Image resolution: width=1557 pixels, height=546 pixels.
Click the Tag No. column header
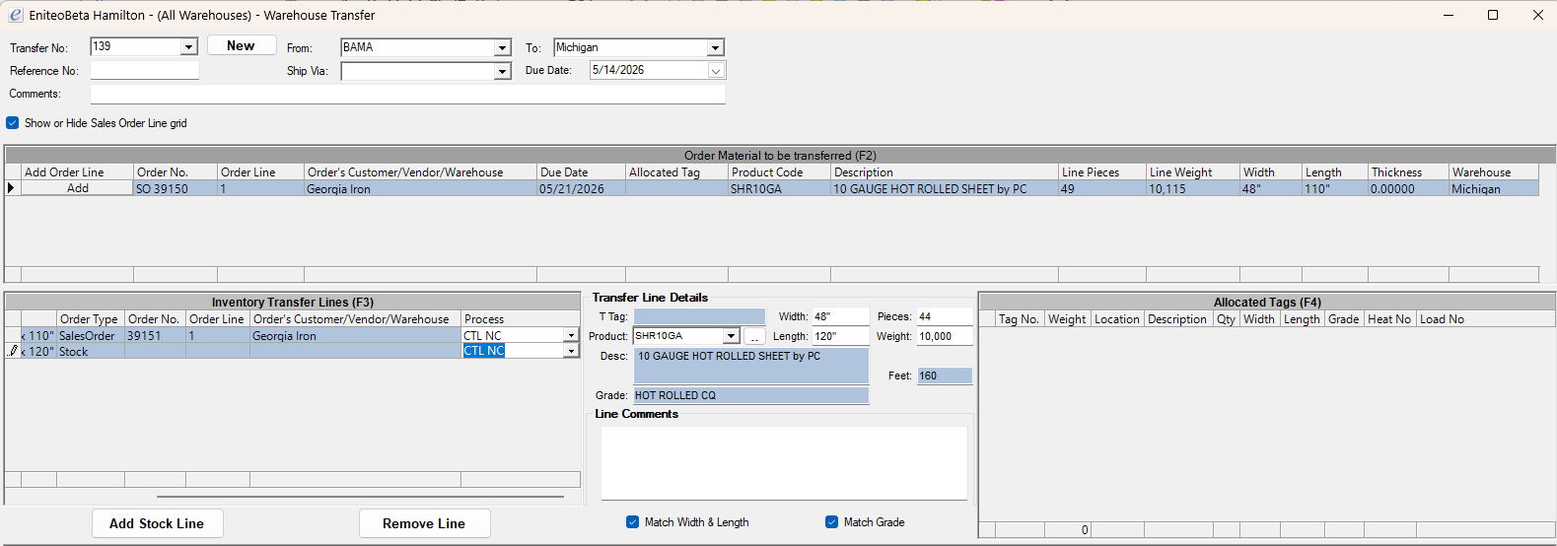1020,318
